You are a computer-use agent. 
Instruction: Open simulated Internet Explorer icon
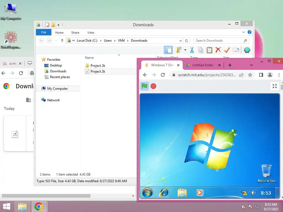click(164, 192)
